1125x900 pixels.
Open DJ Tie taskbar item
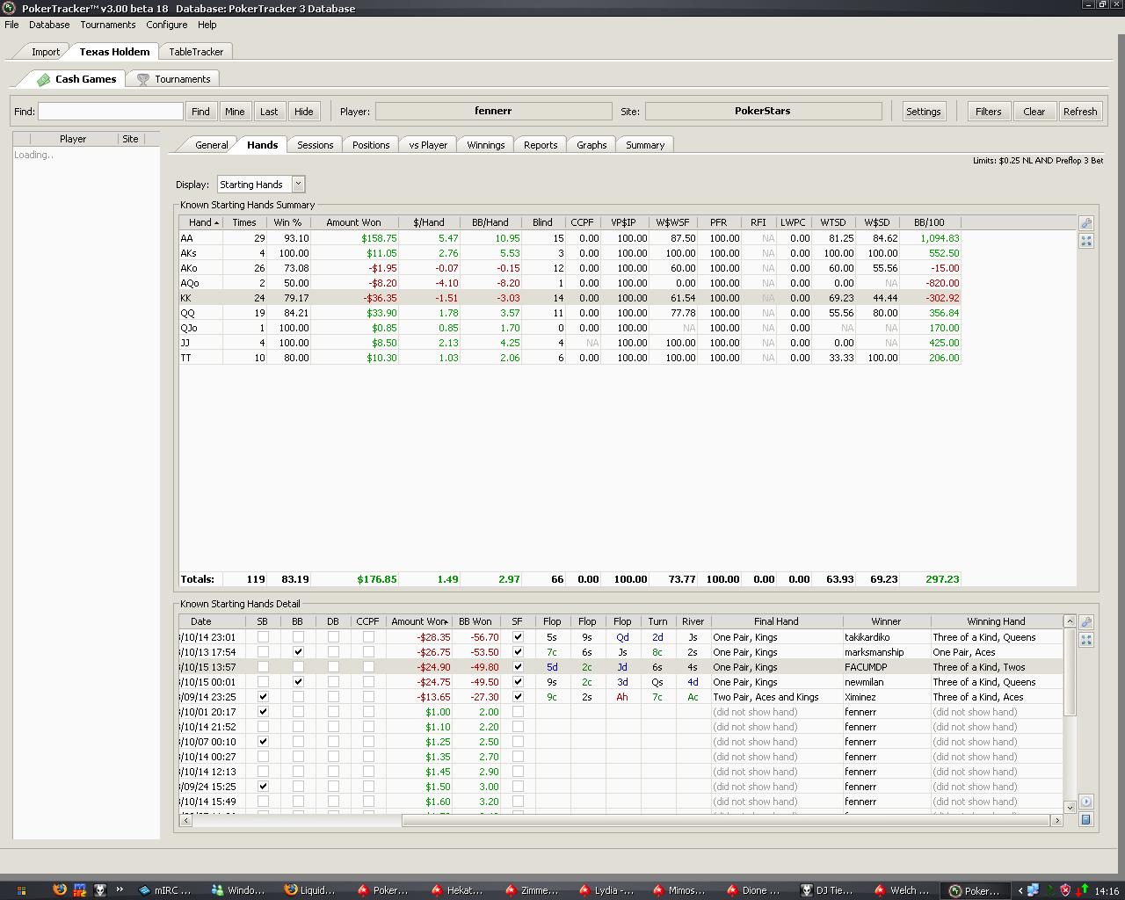point(827,890)
